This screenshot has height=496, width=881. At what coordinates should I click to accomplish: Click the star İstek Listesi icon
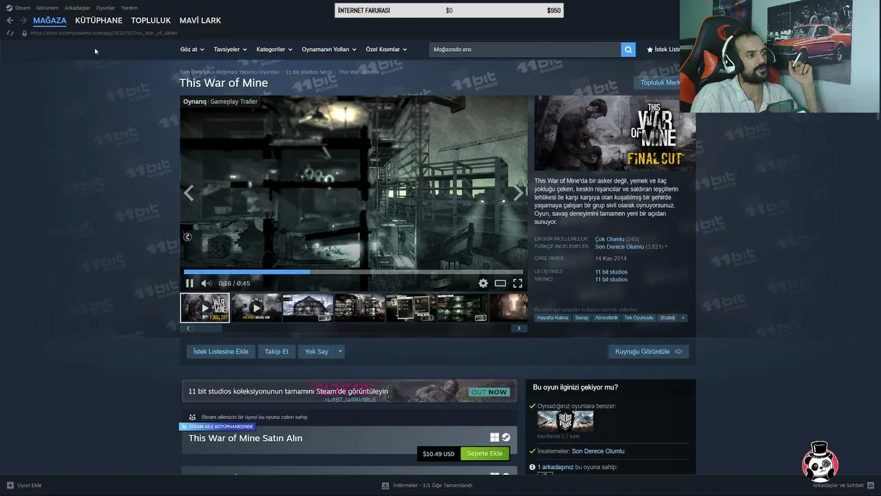pyautogui.click(x=650, y=50)
